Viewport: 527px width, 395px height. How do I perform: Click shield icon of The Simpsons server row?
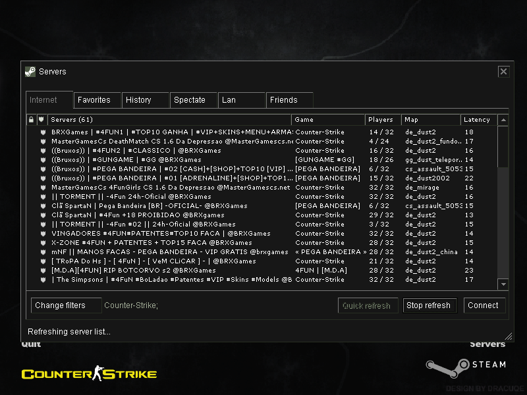pyautogui.click(x=43, y=279)
